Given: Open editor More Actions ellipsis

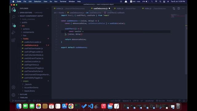Looking at the screenshot, I should pyautogui.click(x=183, y=9).
